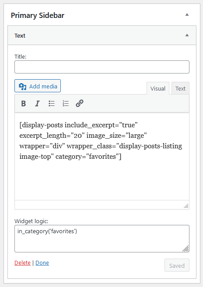Collapse the Primary Sidebar panel arrow

coord(187,14)
